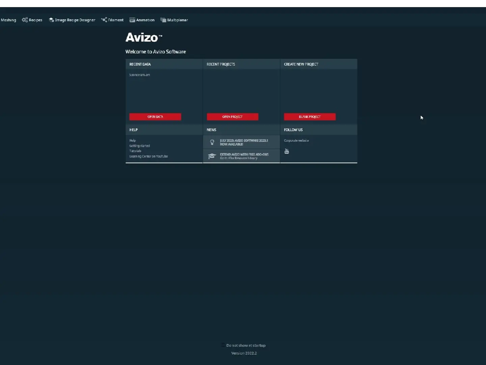The image size is (486, 365).
Task: Open the Tutorials link
Action: pos(135,151)
